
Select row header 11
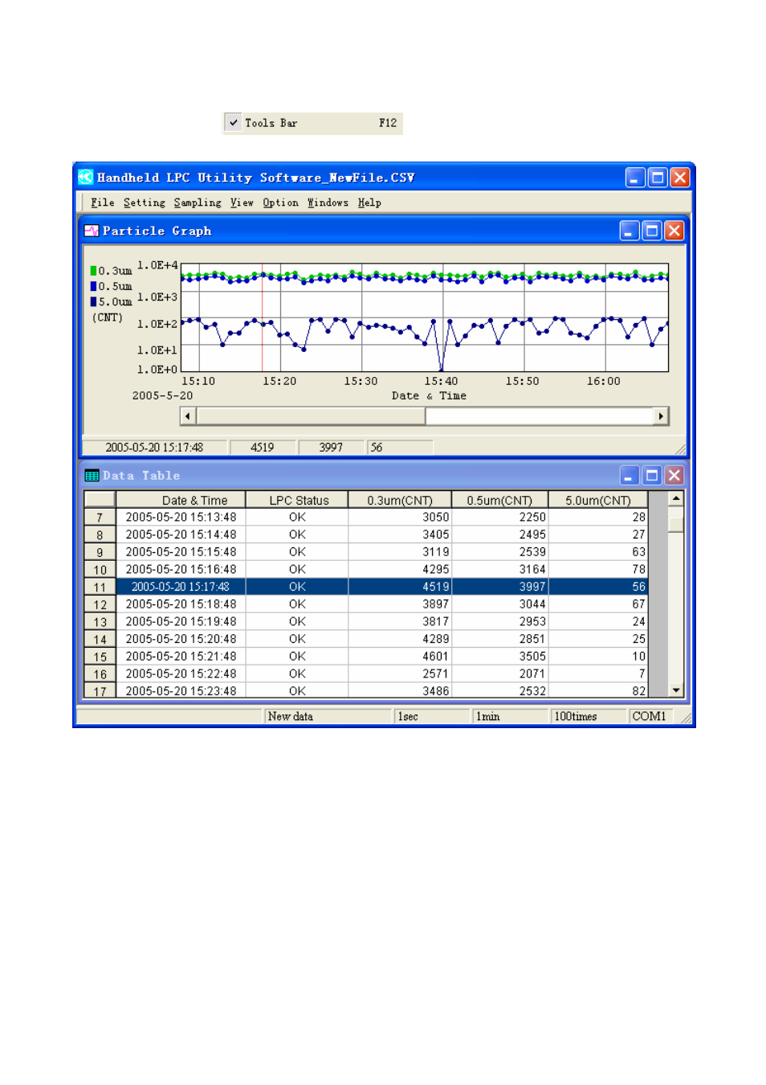click(x=100, y=588)
